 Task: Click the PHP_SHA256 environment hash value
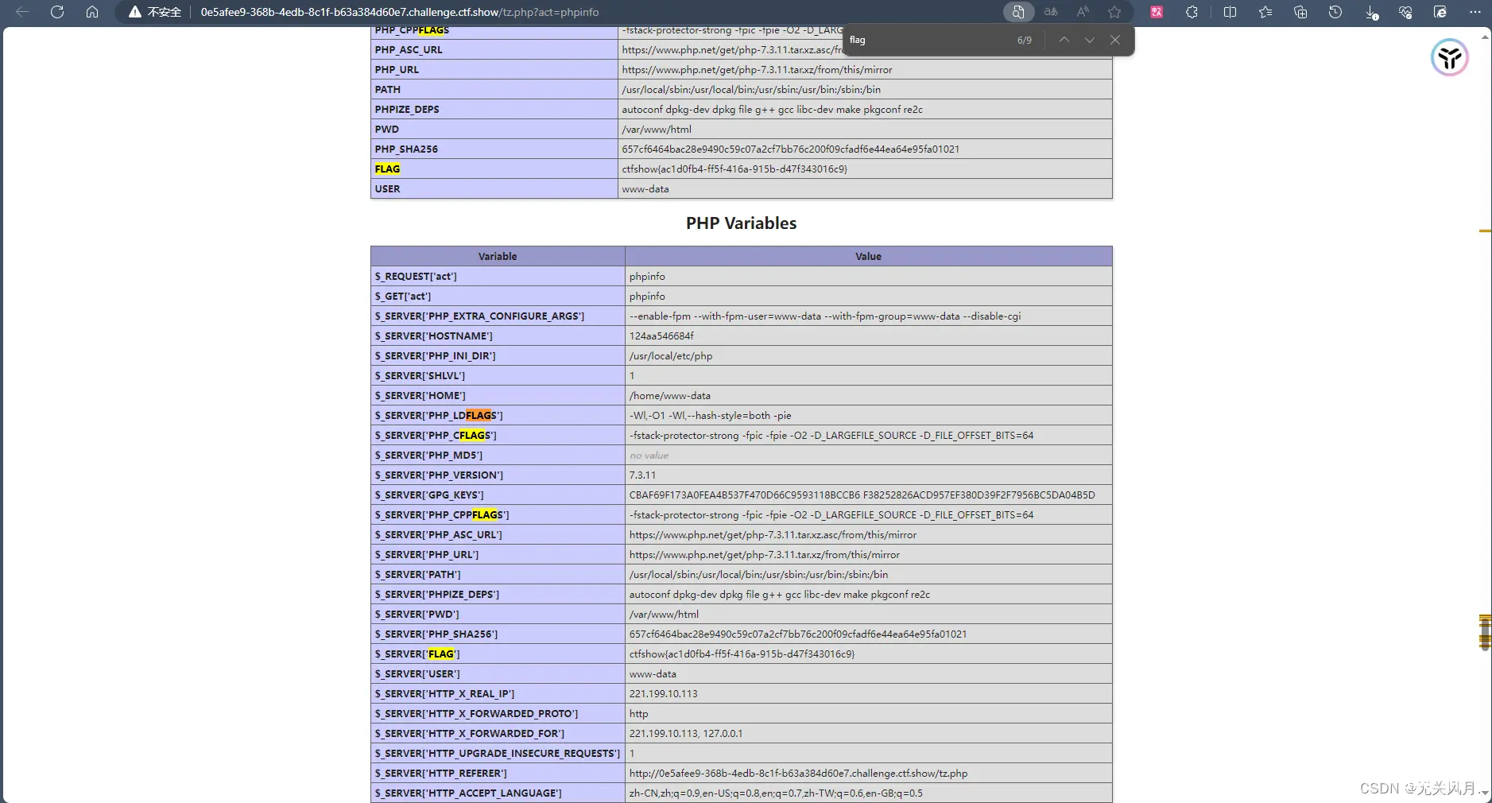pyautogui.click(x=790, y=149)
